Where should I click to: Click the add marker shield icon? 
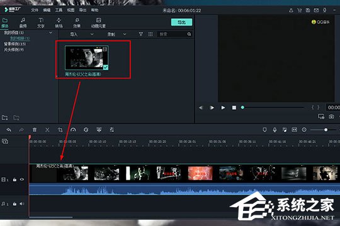pyautogui.click(x=264, y=130)
